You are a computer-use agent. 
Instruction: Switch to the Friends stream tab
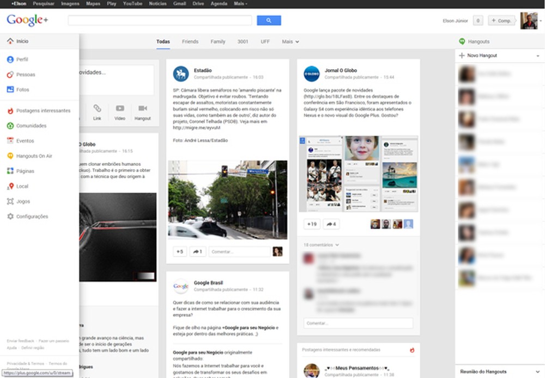[x=190, y=41]
